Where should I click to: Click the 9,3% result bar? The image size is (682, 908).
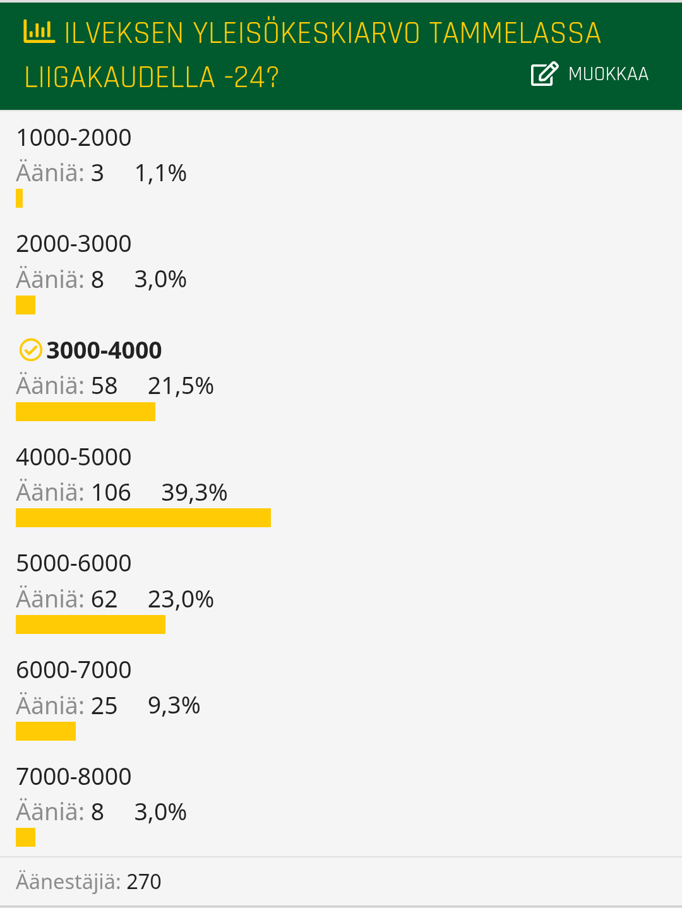[x=45, y=731]
